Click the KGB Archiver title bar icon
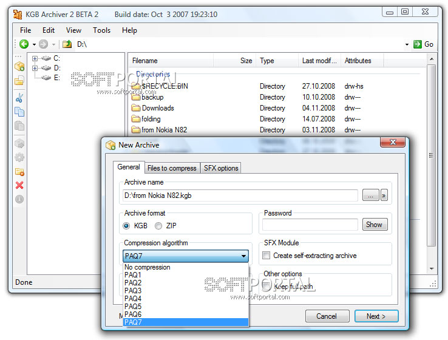This screenshot has width=448, height=340. tap(18, 15)
